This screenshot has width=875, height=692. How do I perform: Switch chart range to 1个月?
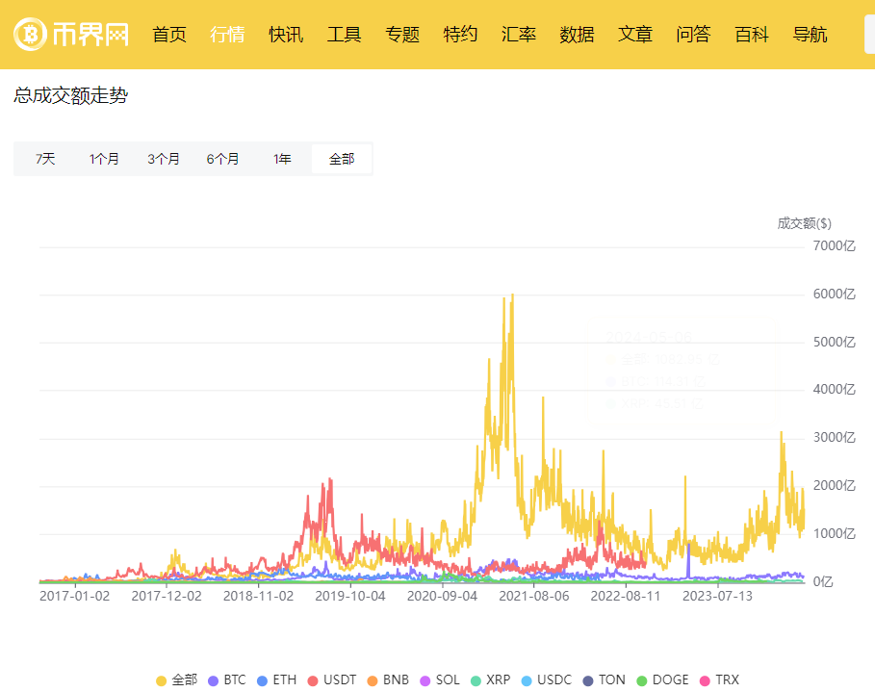104,159
